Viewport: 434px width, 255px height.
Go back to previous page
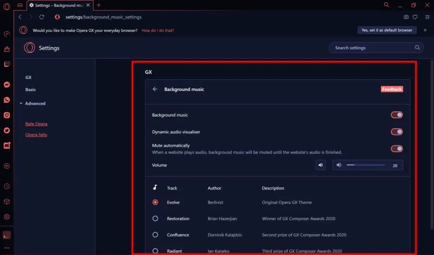coord(20,17)
